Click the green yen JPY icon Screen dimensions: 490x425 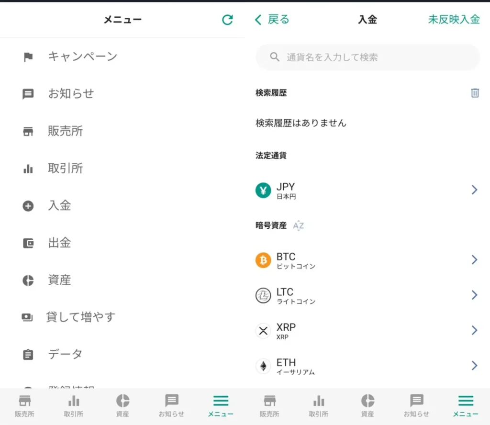(263, 190)
